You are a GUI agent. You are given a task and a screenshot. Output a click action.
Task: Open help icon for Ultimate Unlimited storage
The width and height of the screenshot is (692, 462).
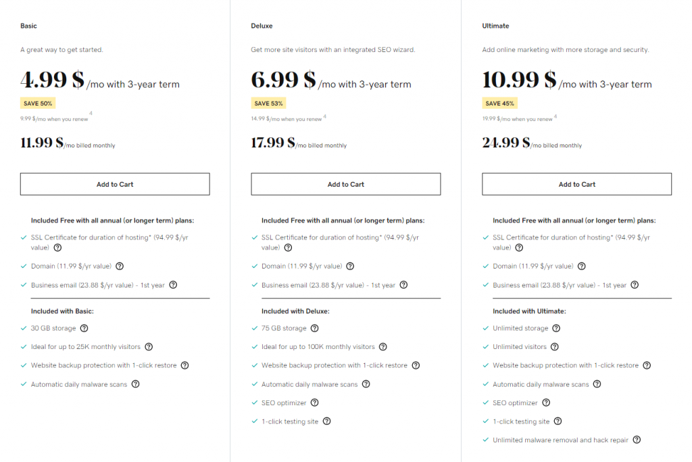click(x=556, y=328)
